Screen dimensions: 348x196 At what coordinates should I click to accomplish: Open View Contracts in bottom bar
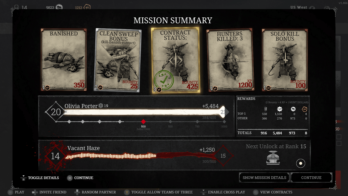pos(273,192)
